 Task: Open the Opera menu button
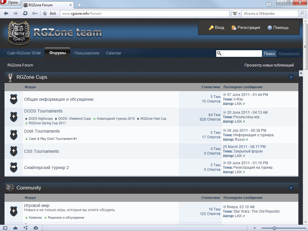(11, 2)
